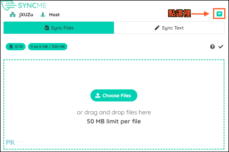This screenshot has height=152, width=229.
Task: Select the room code jXUZu
Action: point(26,15)
